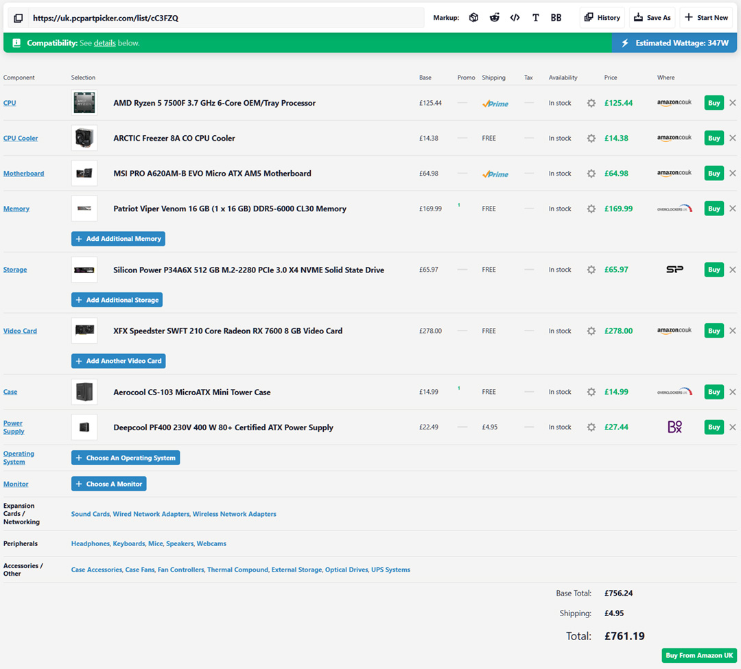Open the Motherboard component link
Screen dimensions: 741x669
pos(23,174)
